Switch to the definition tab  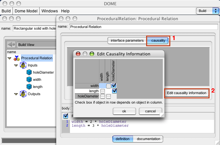pyautogui.click(x=123, y=139)
